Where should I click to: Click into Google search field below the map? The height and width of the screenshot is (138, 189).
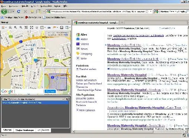29,92
